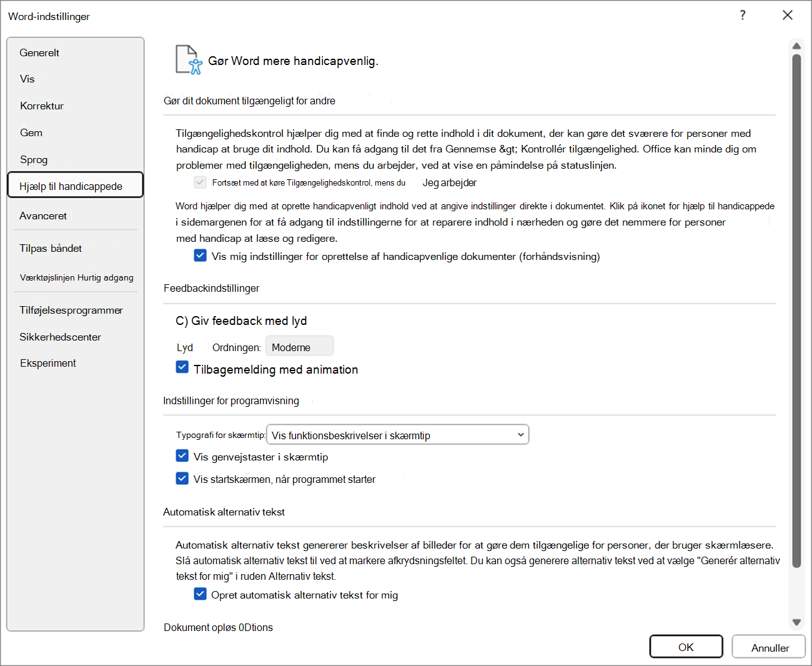Click the Indstillinger for programvisning heading

[231, 400]
